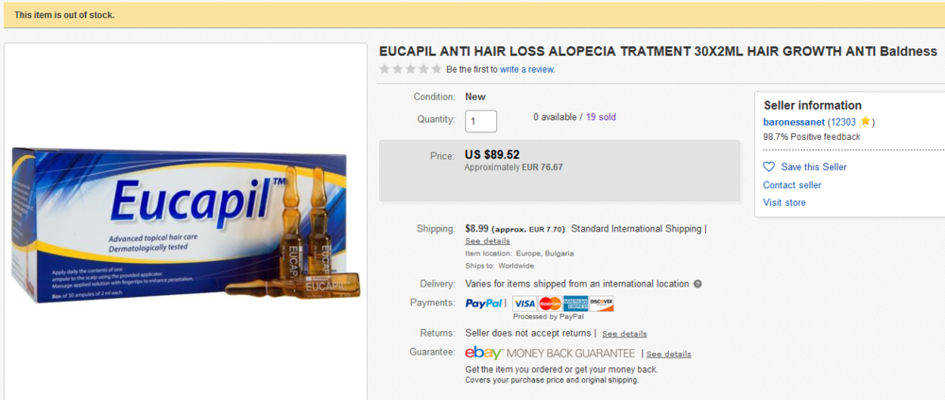Open seller profile baronessanet
The height and width of the screenshot is (400, 945).
794,122
